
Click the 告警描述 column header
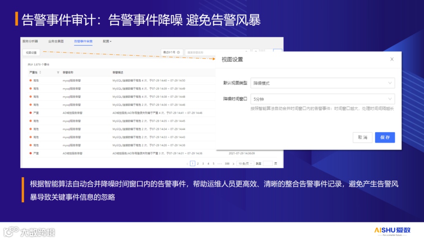tap(118, 73)
